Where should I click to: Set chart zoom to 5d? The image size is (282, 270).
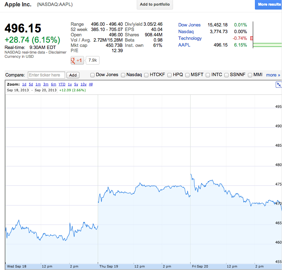[x=31, y=84]
